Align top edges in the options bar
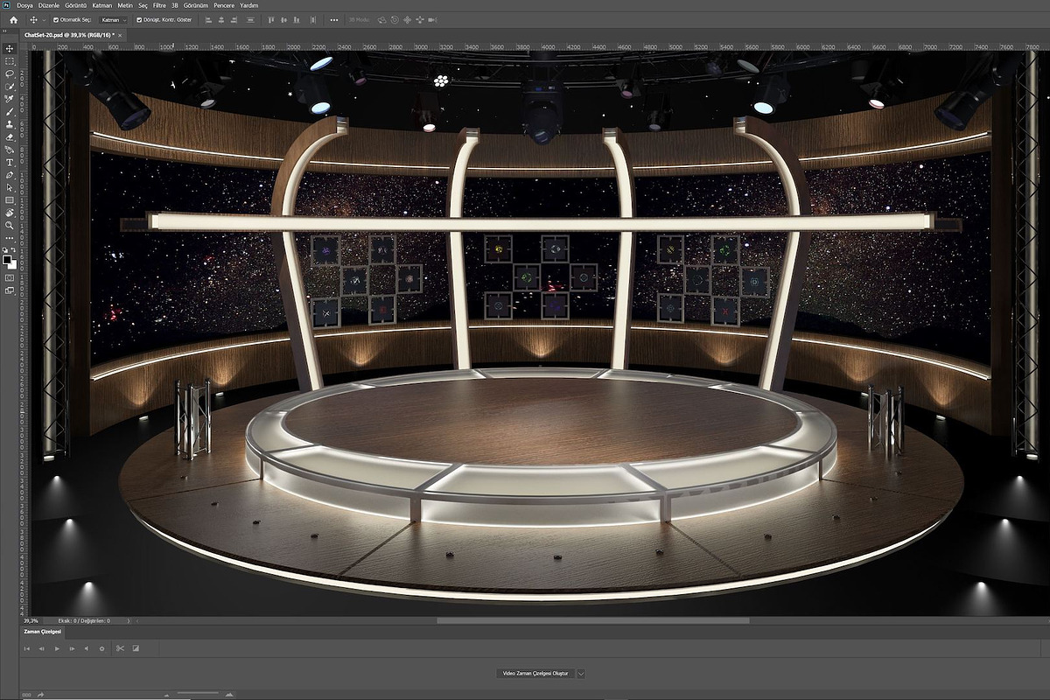The height and width of the screenshot is (700, 1050). 270,20
